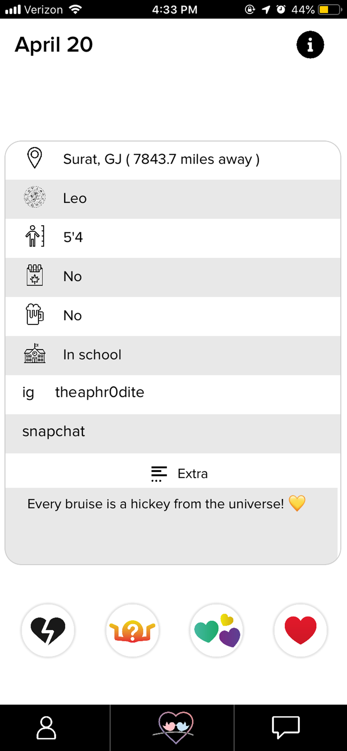347x751 pixels.
Task: Tap the beer mug drinking icon
Action: (x=35, y=314)
